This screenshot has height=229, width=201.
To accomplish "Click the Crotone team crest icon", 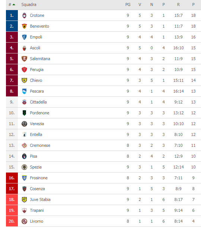I will (x=24, y=15).
